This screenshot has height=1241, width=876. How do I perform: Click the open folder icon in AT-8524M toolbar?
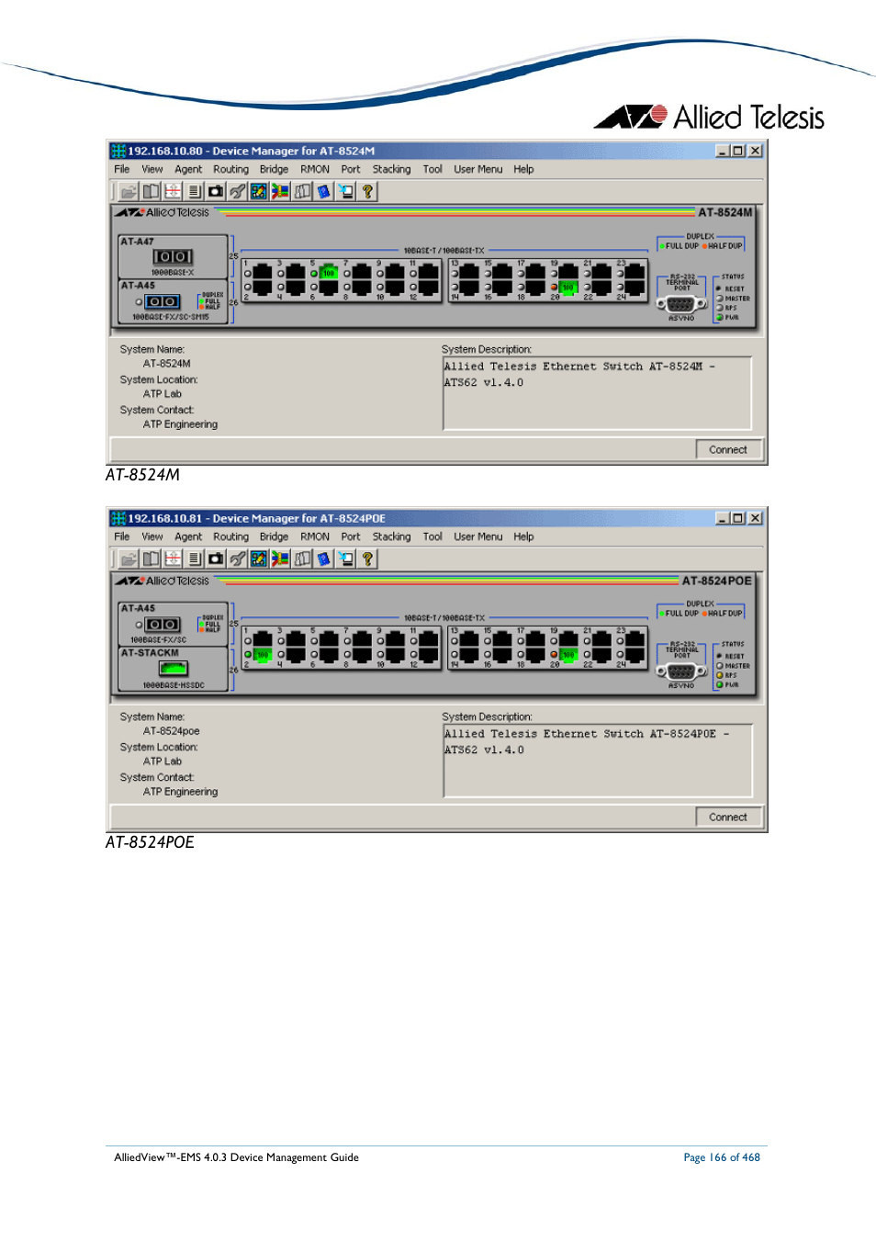129,191
